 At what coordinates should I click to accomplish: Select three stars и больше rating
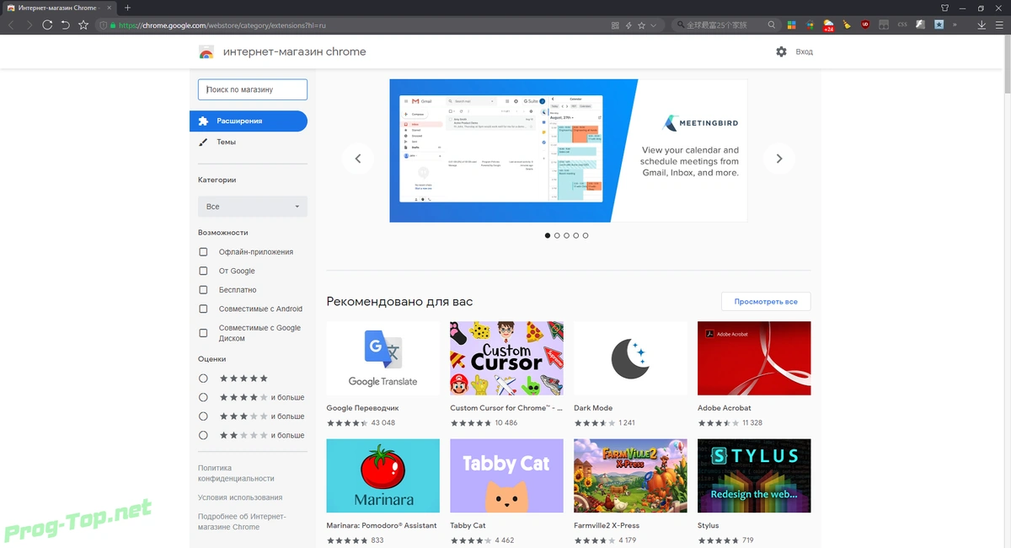(203, 416)
